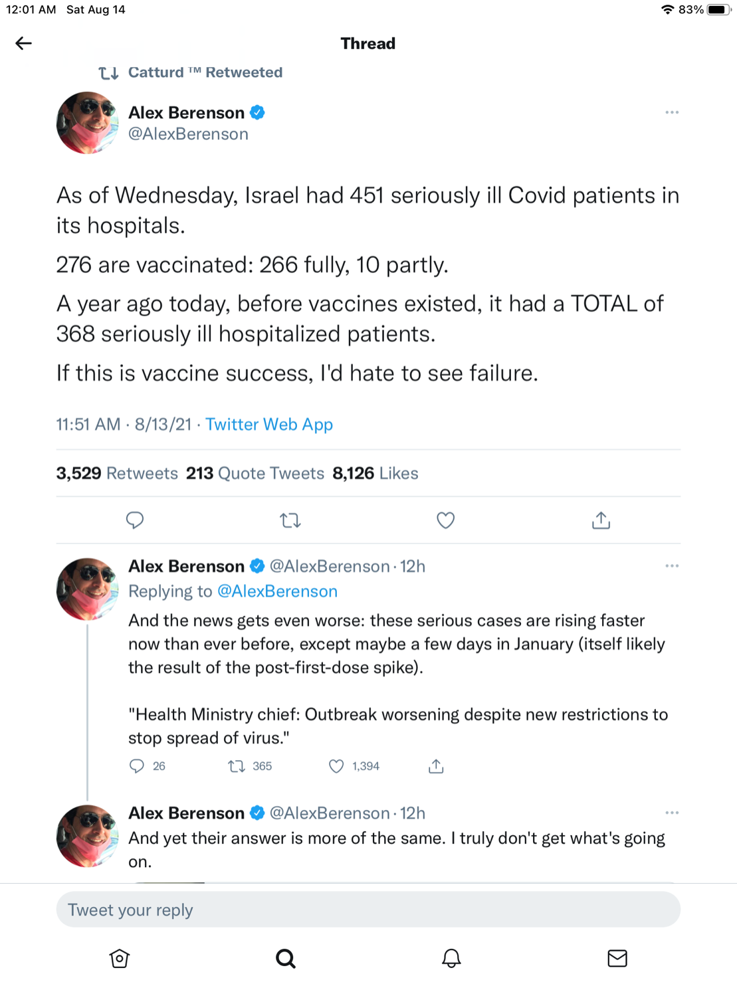View the 3,529 Retweets list
The image size is (737, 982).
(x=117, y=473)
